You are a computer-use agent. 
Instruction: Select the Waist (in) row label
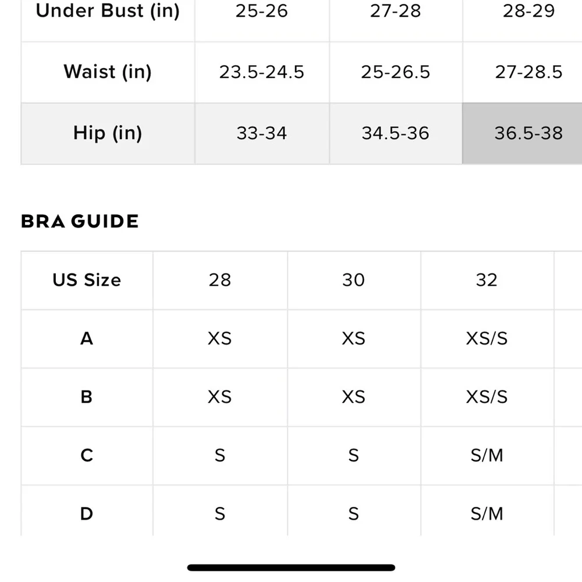[108, 72]
